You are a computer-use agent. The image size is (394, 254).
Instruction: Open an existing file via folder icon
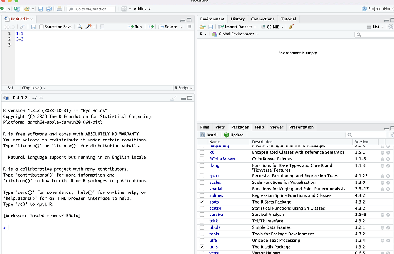[27, 9]
